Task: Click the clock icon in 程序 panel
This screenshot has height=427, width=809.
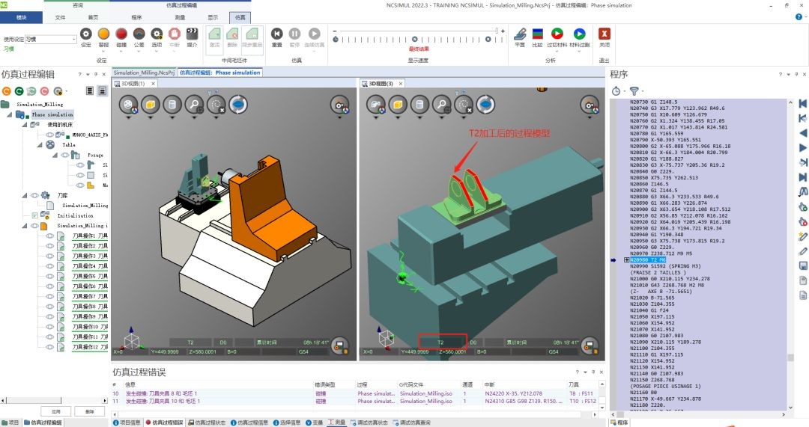Action: (x=616, y=91)
